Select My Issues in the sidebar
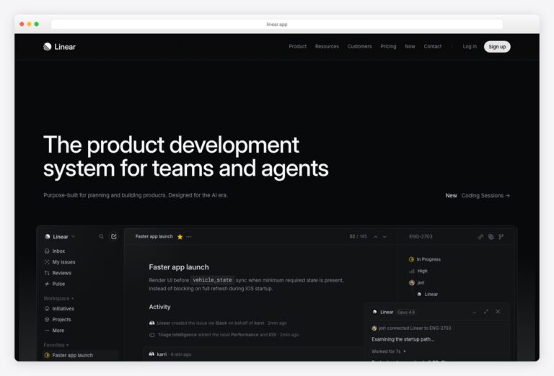This screenshot has height=376, width=554. coord(63,261)
